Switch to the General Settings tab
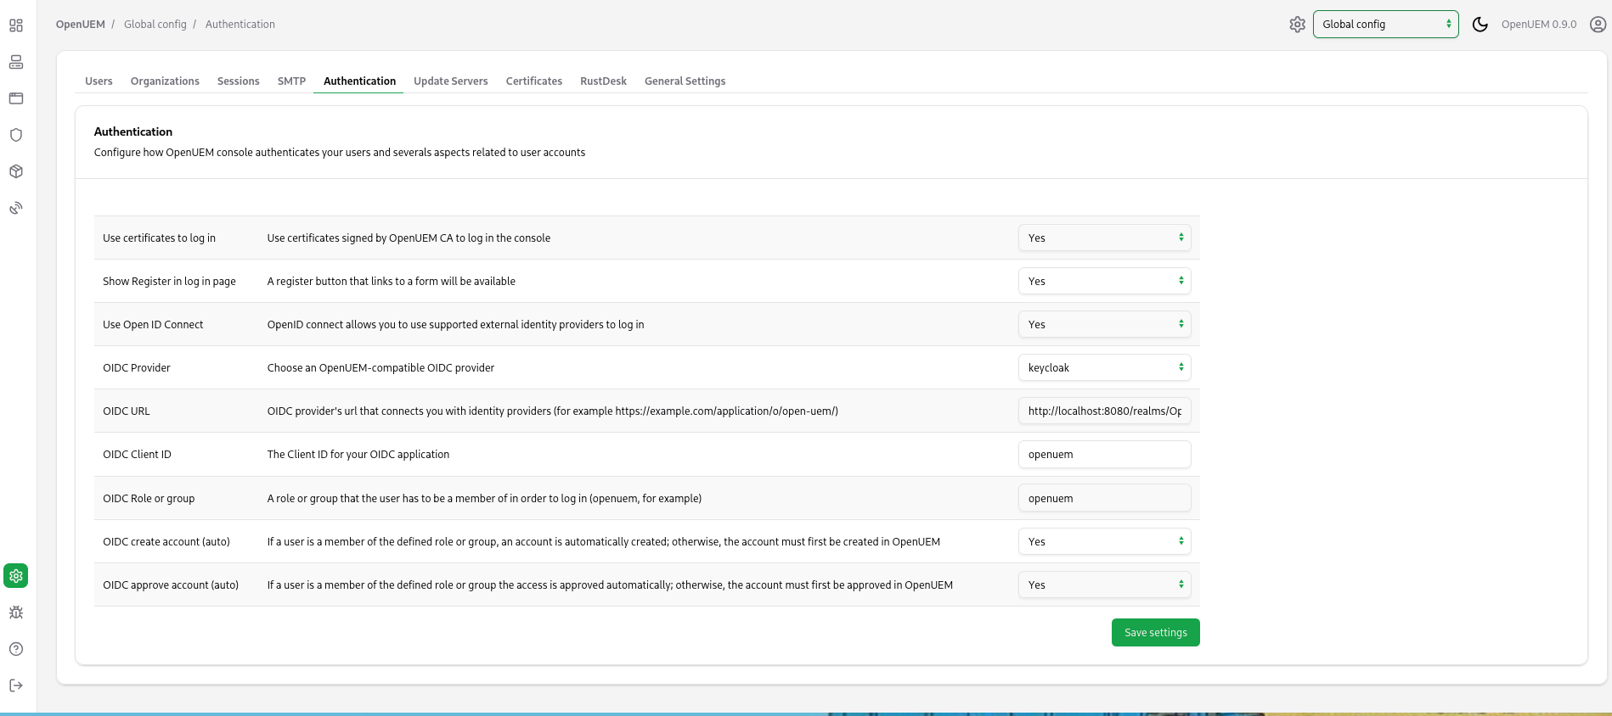Screen dimensions: 1612x716 [685, 81]
